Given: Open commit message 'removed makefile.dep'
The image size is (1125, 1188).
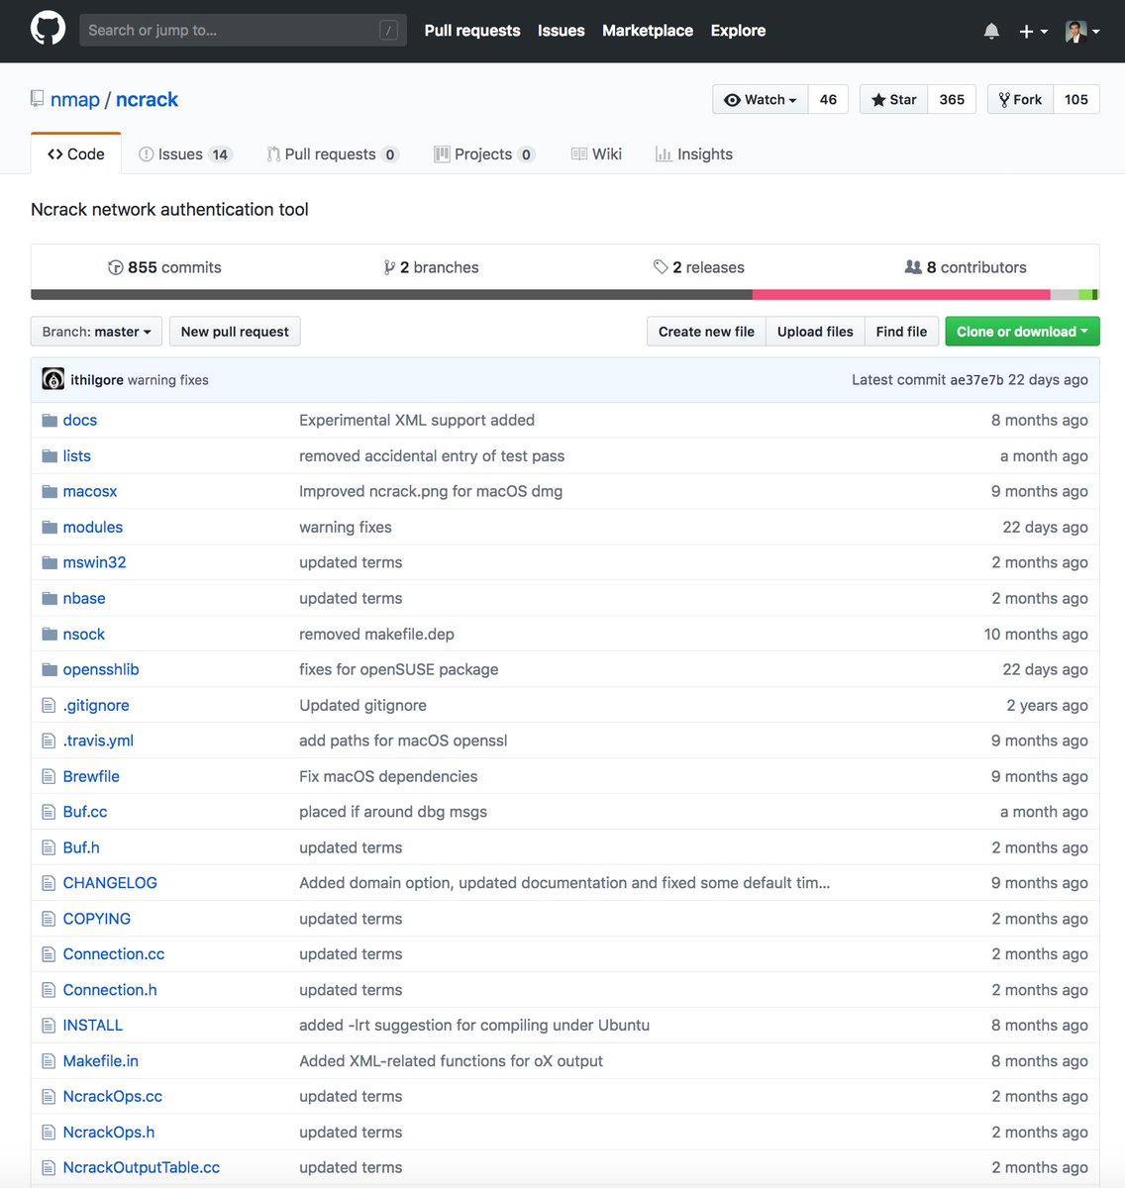Looking at the screenshot, I should pyautogui.click(x=376, y=635).
